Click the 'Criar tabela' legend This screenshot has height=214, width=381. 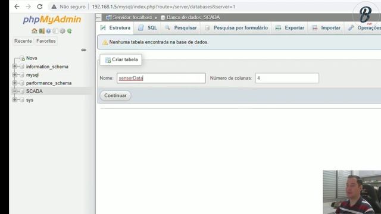[121, 59]
